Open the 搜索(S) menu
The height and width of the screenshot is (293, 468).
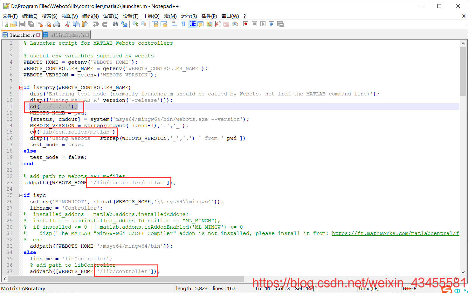pos(50,16)
